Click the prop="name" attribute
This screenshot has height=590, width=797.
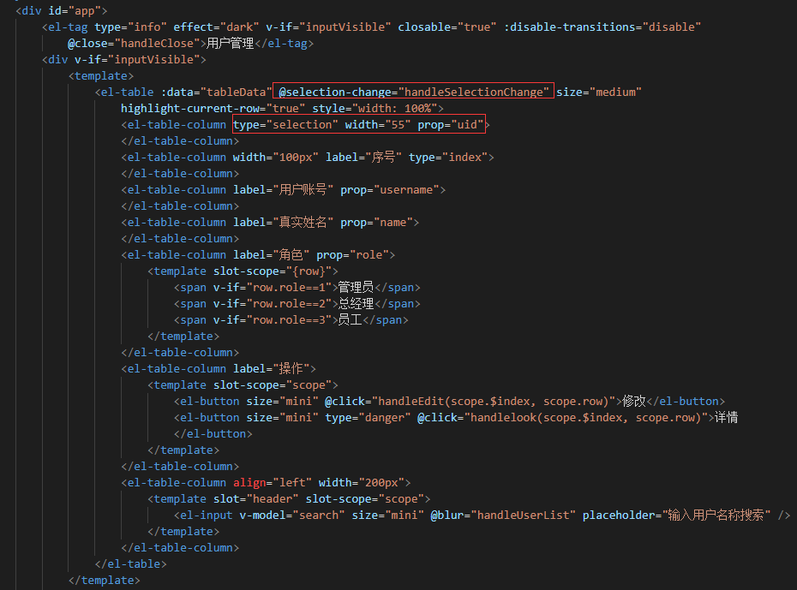point(376,222)
